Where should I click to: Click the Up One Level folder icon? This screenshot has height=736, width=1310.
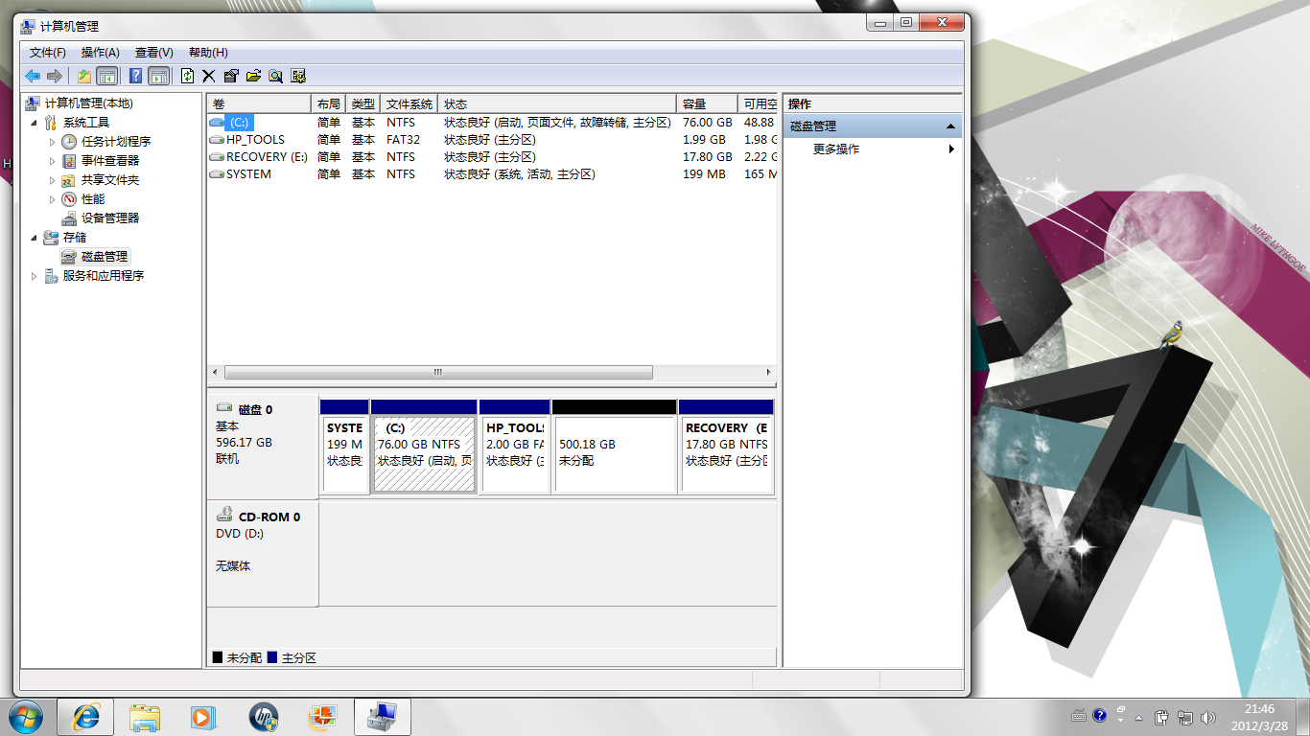(84, 76)
